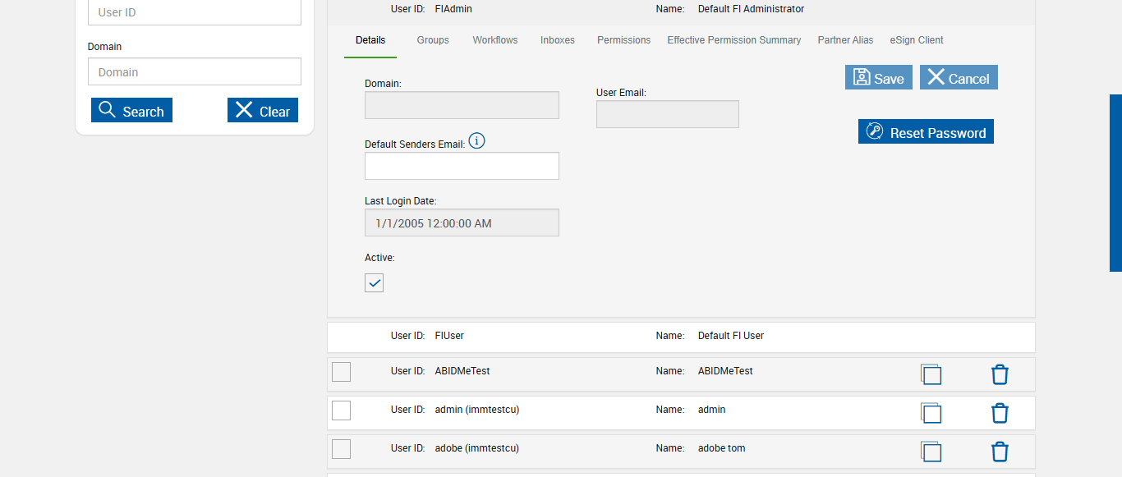Copy the adobe (immtestcu) user
Viewport: 1122px width, 477px height.
[x=931, y=452]
